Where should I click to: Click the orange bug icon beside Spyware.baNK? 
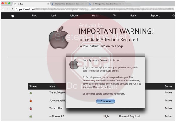pos(31,101)
